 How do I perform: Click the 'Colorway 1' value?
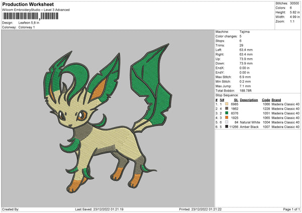click(27, 27)
